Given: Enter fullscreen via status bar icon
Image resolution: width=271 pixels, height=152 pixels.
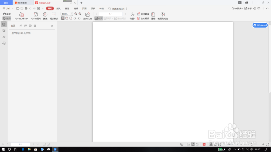Looking at the screenshot, I should pos(267,144).
